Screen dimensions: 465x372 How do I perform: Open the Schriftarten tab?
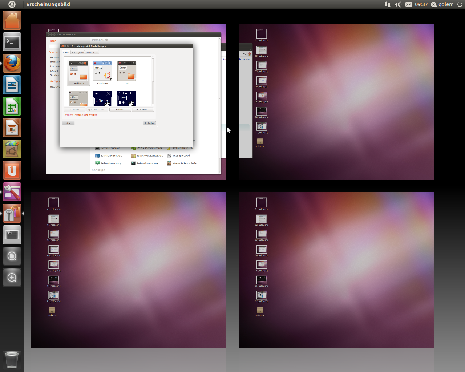point(91,52)
